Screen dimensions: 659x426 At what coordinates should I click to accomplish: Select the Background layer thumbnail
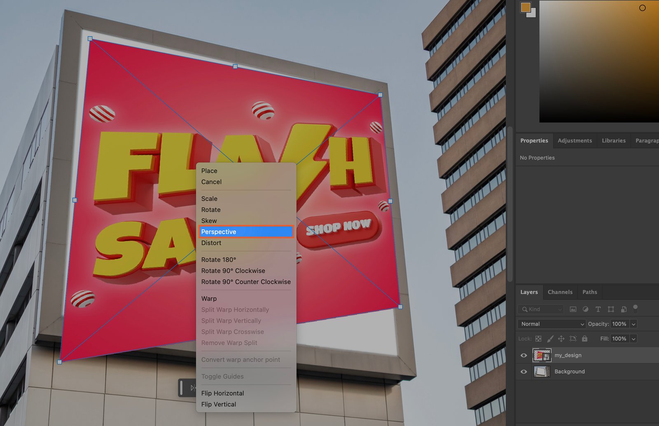click(542, 372)
